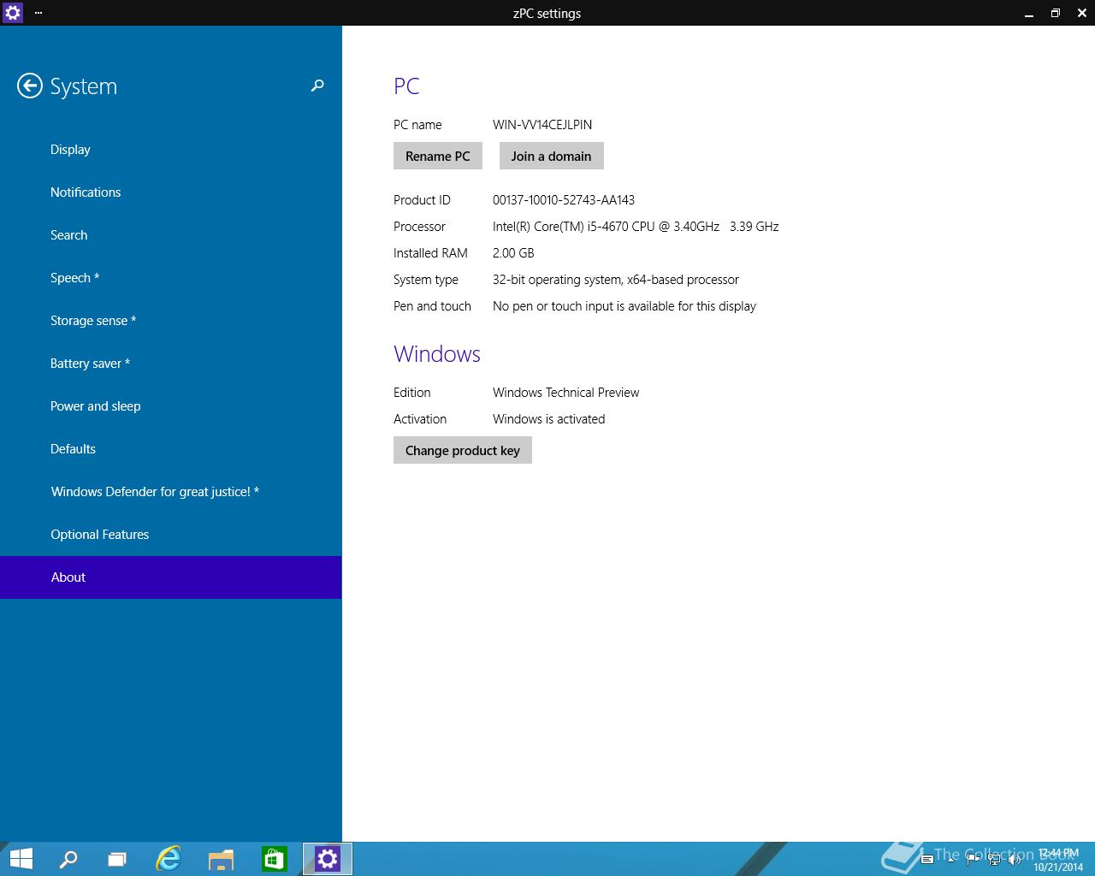The height and width of the screenshot is (876, 1095).
Task: Click Windows Technical Preview edition text
Action: pyautogui.click(x=566, y=393)
